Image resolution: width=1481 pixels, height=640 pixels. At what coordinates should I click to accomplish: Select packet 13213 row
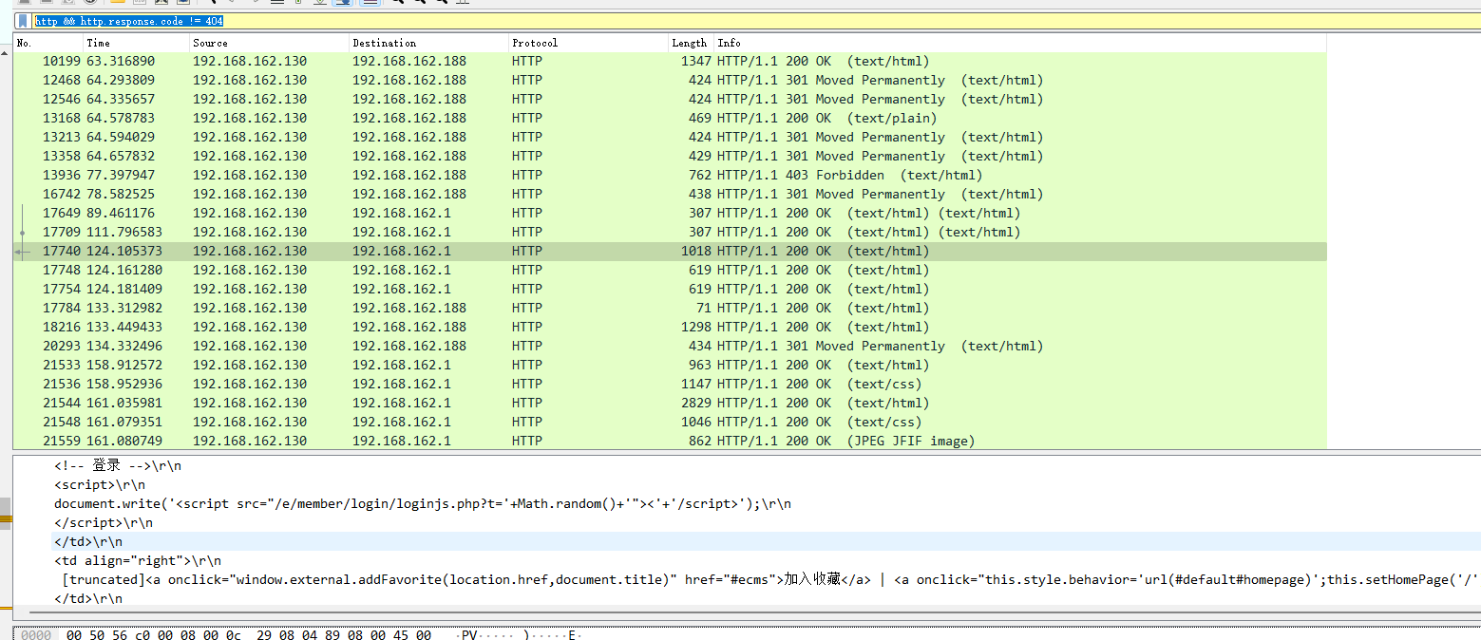click(670, 137)
